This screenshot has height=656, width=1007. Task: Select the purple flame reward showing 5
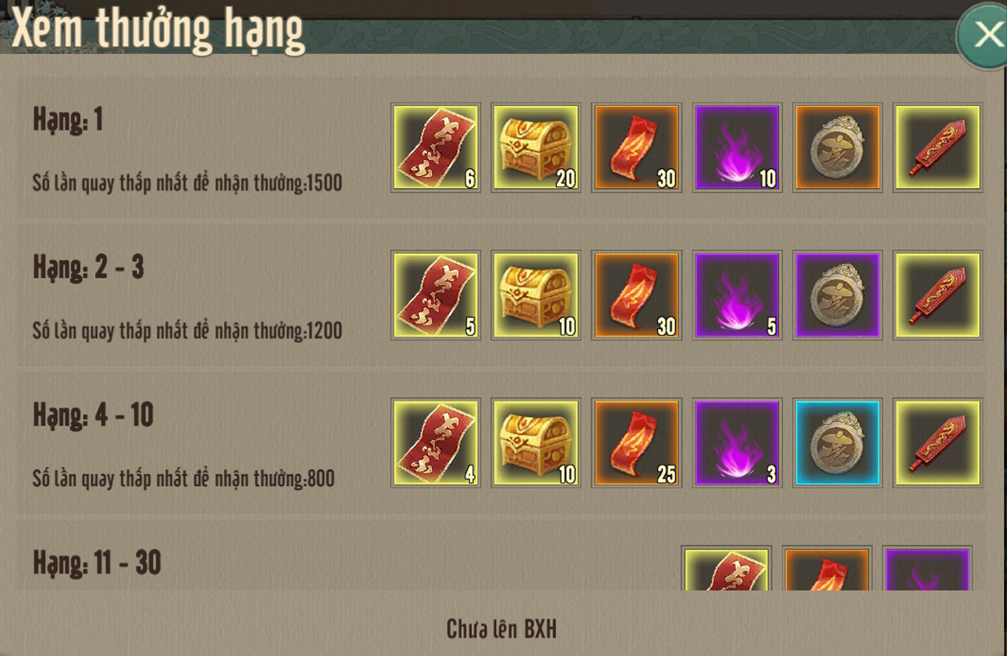click(737, 295)
